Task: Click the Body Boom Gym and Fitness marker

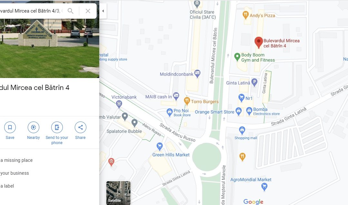Action: pyautogui.click(x=237, y=57)
